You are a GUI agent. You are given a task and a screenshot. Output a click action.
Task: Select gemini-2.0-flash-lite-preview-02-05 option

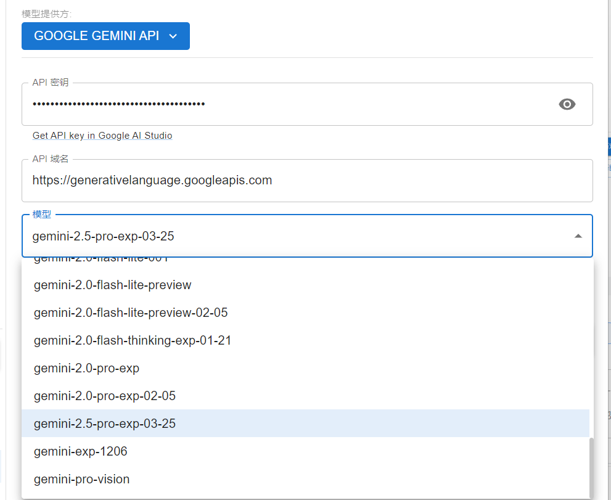tap(305, 313)
